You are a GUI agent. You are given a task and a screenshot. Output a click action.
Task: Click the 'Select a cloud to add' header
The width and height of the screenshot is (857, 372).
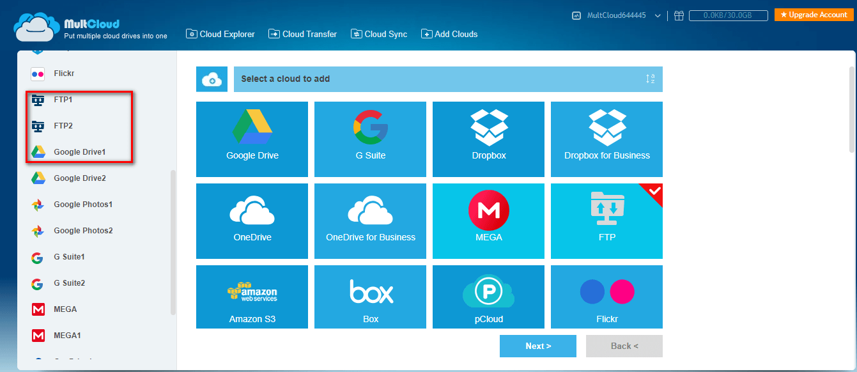click(448, 79)
